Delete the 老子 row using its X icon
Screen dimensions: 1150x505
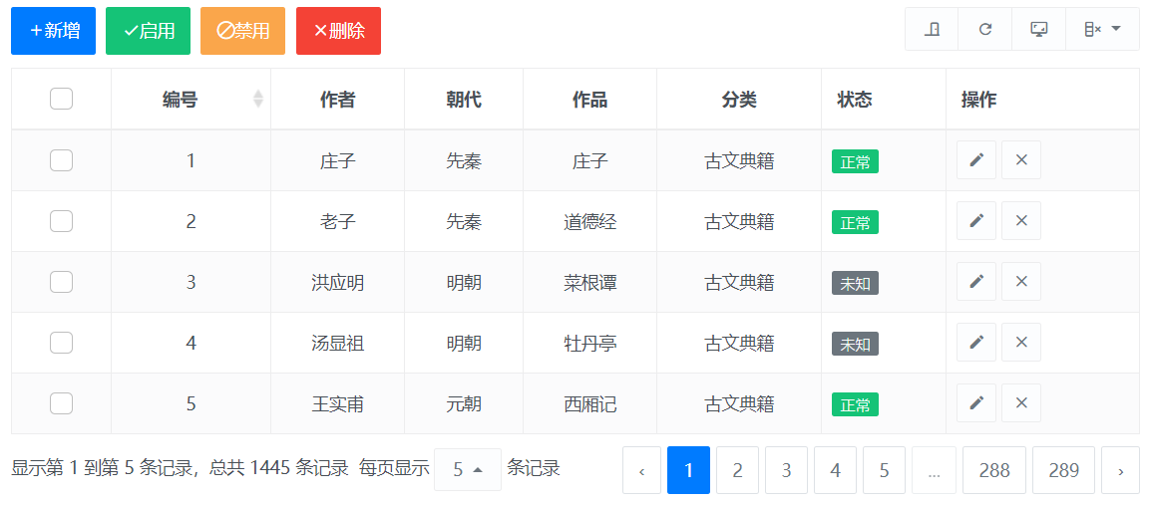(x=1021, y=220)
